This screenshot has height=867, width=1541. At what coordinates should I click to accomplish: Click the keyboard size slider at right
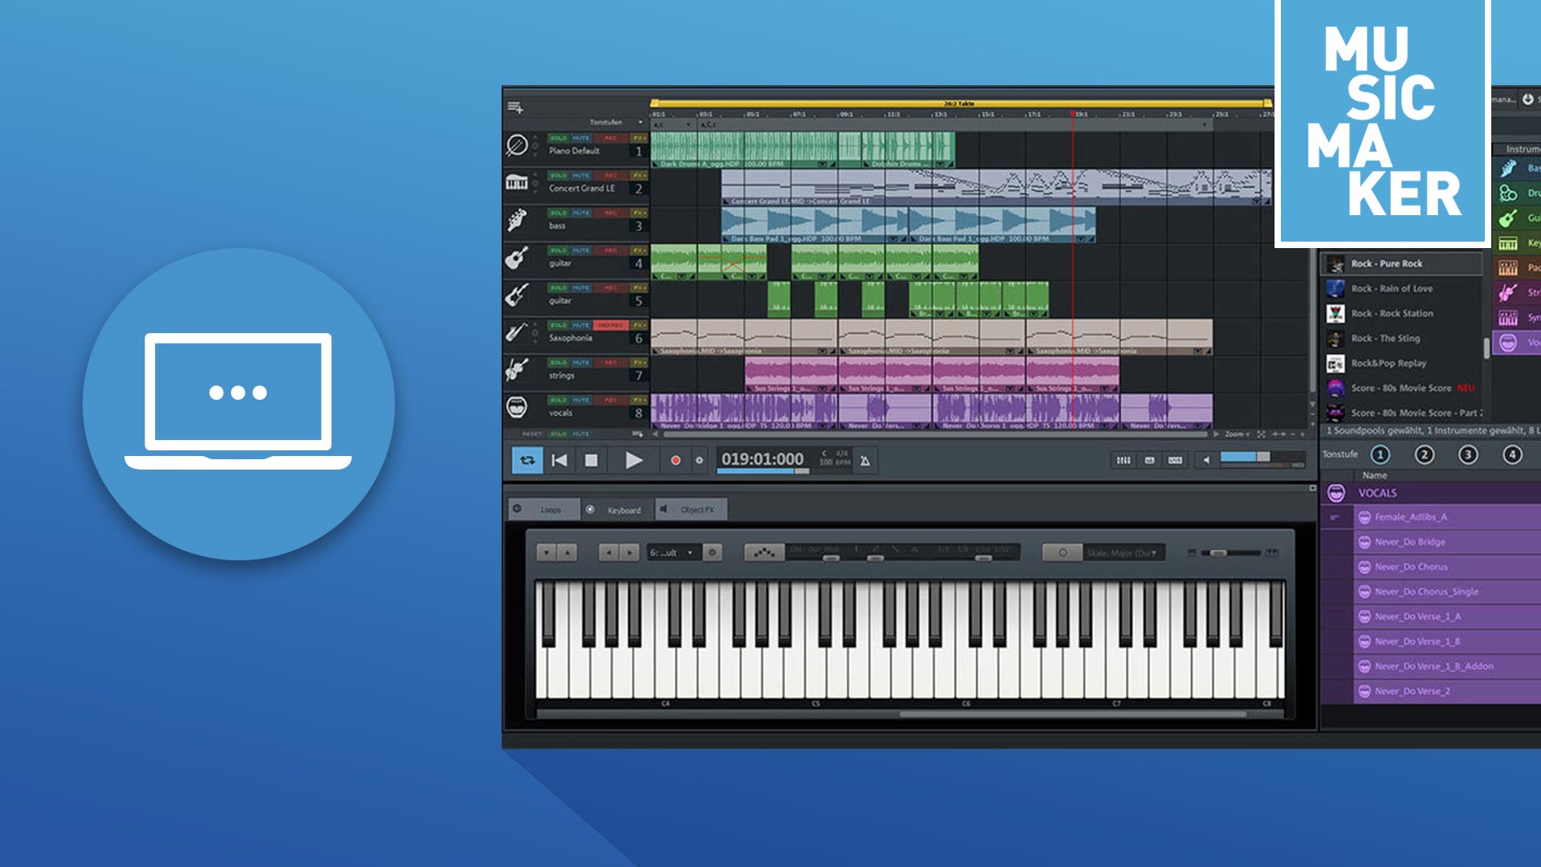click(1231, 552)
